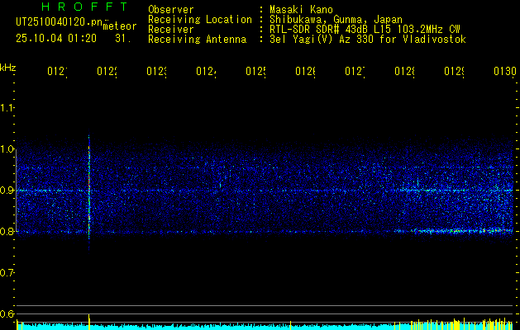Click the '31.' value beside the date
Screen dimensions: 520x330
(123, 39)
